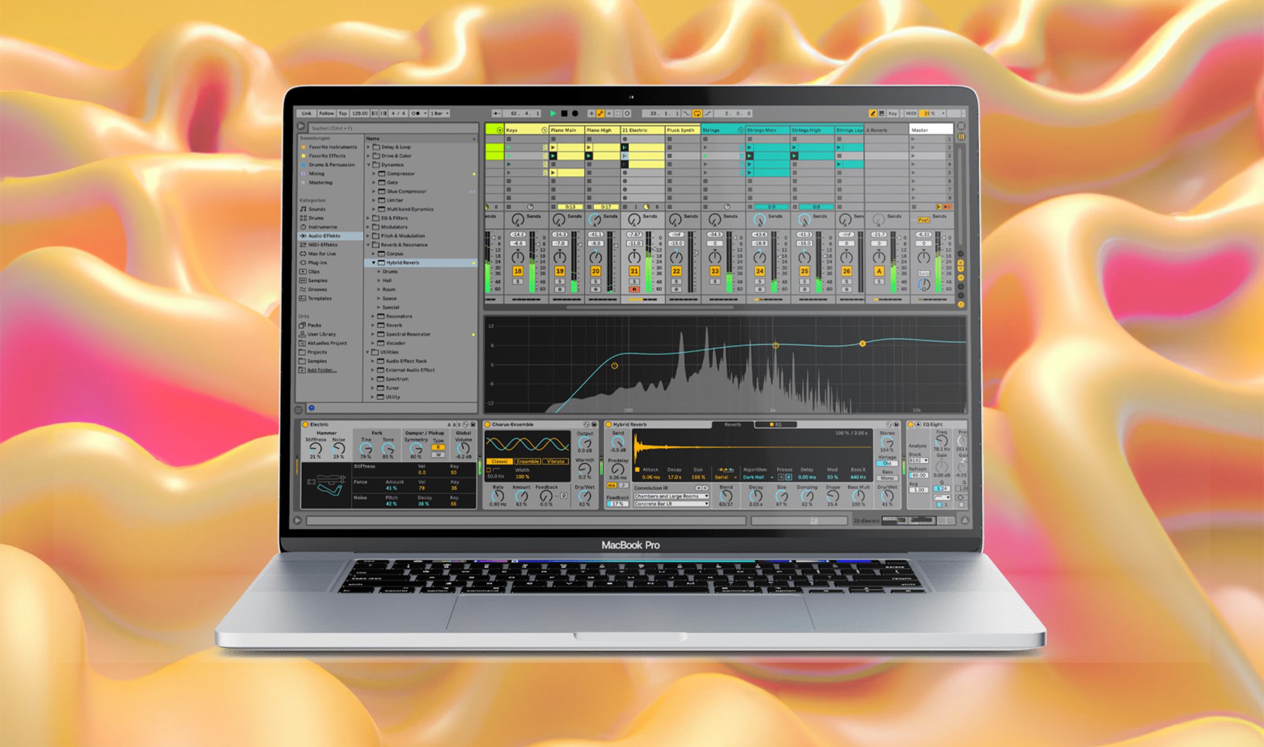This screenshot has height=747, width=1264.
Task: Open Sounds category in browser sidebar
Action: click(x=317, y=209)
